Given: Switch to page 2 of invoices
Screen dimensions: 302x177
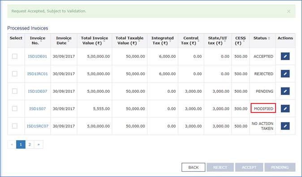Looking at the screenshot, I should click(30, 144).
